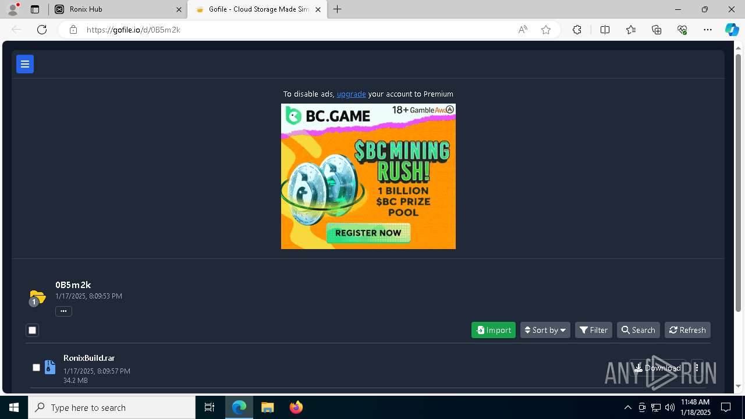Open Copilot sidebar icon
This screenshot has width=745, height=419.
(x=732, y=30)
